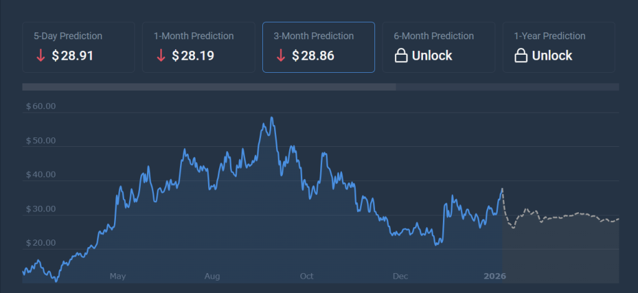Open the 6-Month Prediction label
The image size is (638, 293).
pyautogui.click(x=434, y=36)
